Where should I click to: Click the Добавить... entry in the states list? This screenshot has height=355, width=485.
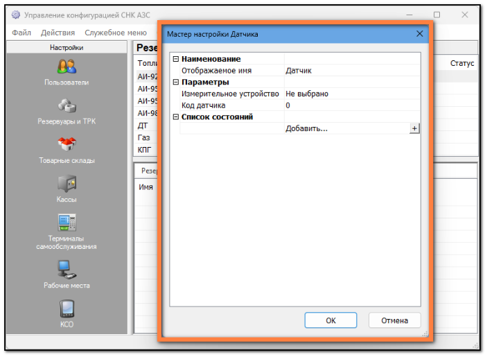306,128
